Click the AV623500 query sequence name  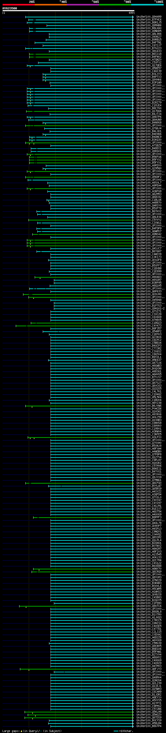tap(10, 9)
